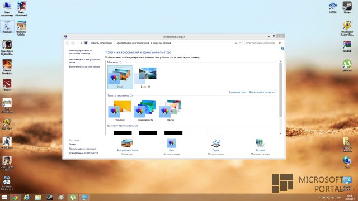This screenshot has height=201, width=358.
Task: Click the ENG language indicator in tray
Action: click(x=339, y=197)
